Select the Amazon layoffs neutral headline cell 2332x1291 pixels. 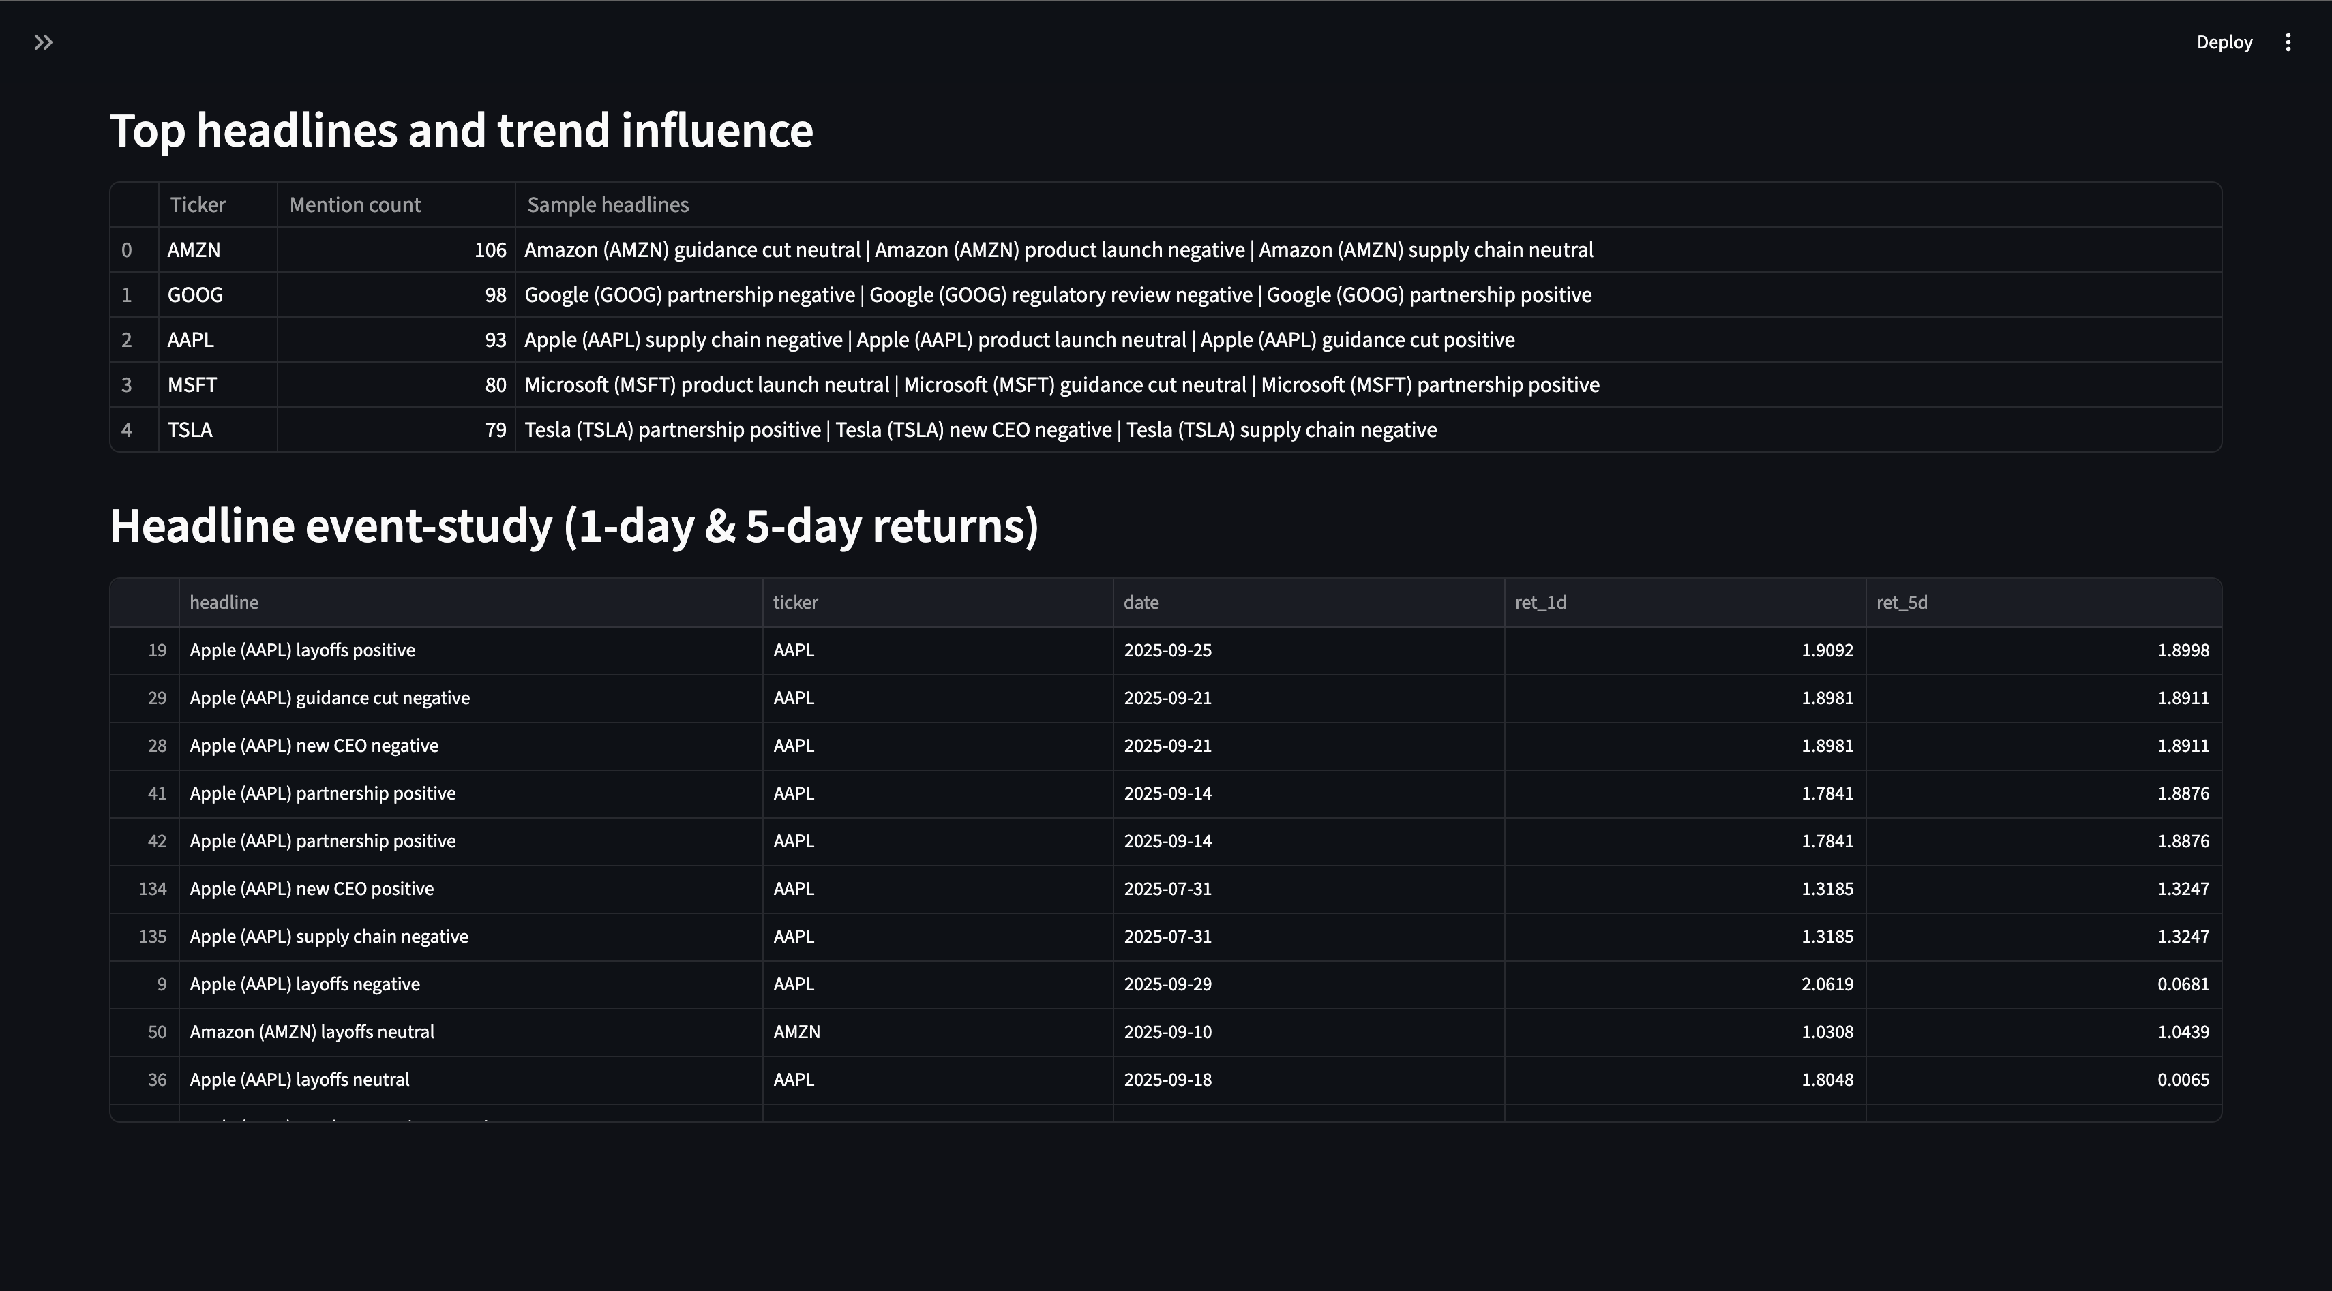[x=312, y=1032]
